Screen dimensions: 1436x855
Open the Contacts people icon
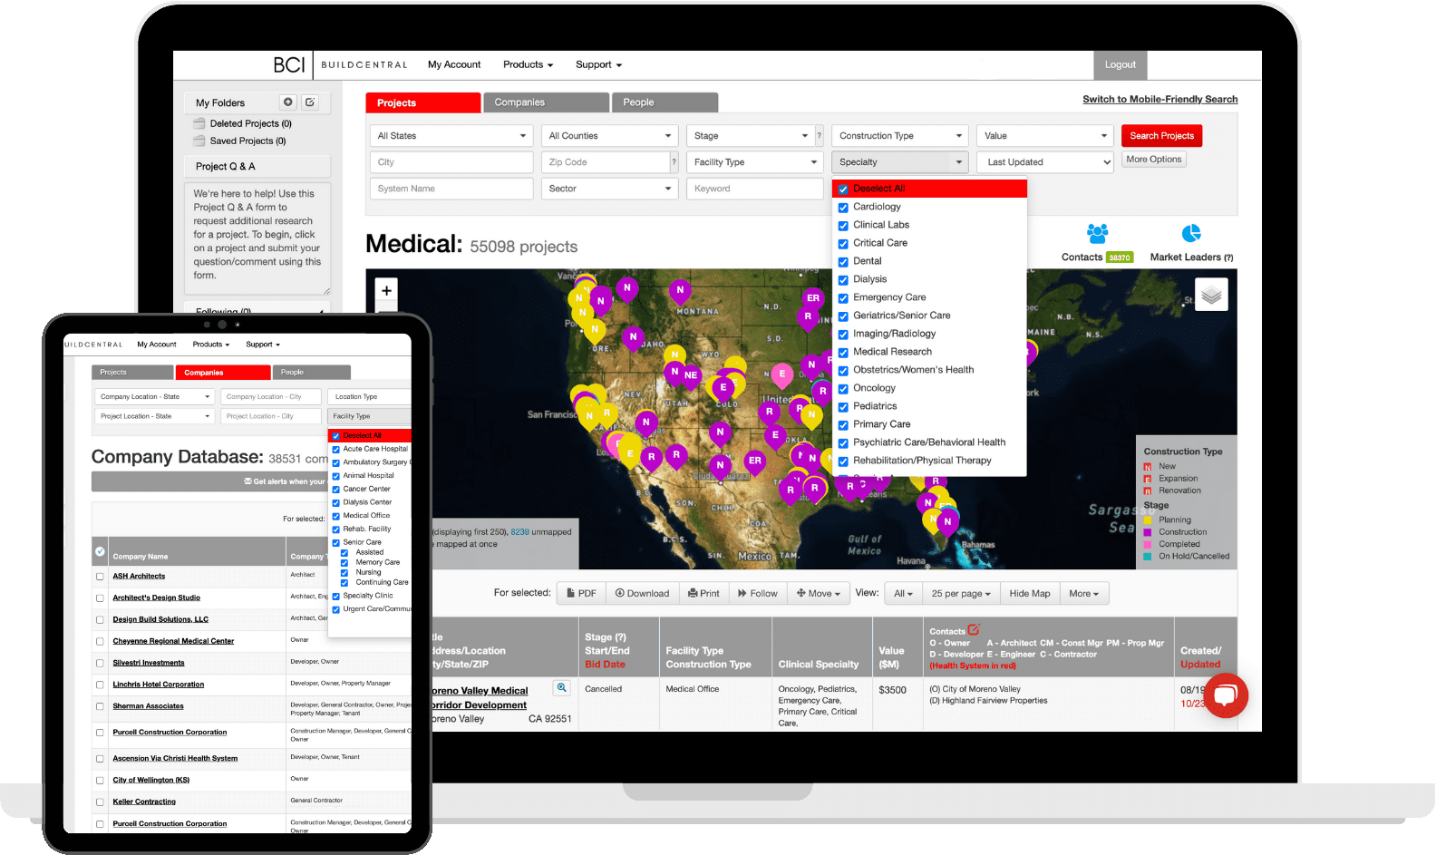pos(1098,234)
